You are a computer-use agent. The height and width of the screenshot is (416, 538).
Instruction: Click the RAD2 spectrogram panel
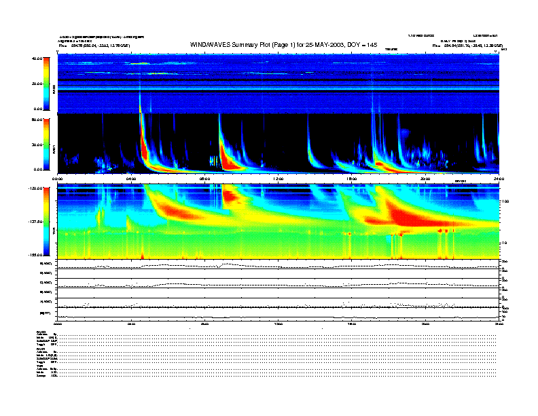tap(279, 84)
